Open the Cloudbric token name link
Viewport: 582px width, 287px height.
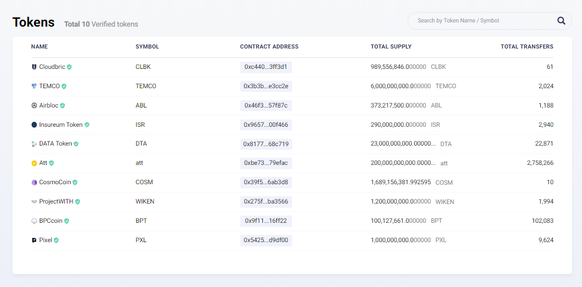click(x=52, y=67)
